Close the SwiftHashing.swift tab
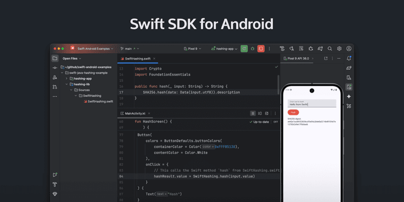The width and height of the screenshot is (404, 202). pyautogui.click(x=154, y=58)
